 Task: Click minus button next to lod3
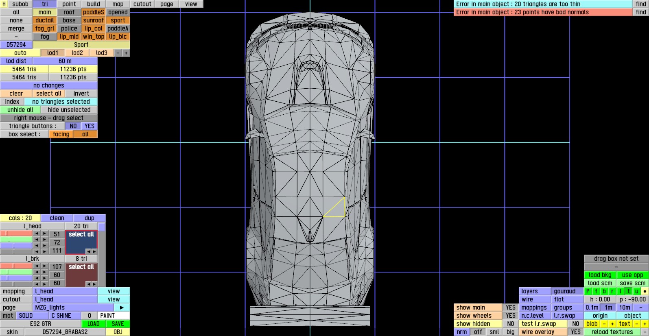(118, 53)
